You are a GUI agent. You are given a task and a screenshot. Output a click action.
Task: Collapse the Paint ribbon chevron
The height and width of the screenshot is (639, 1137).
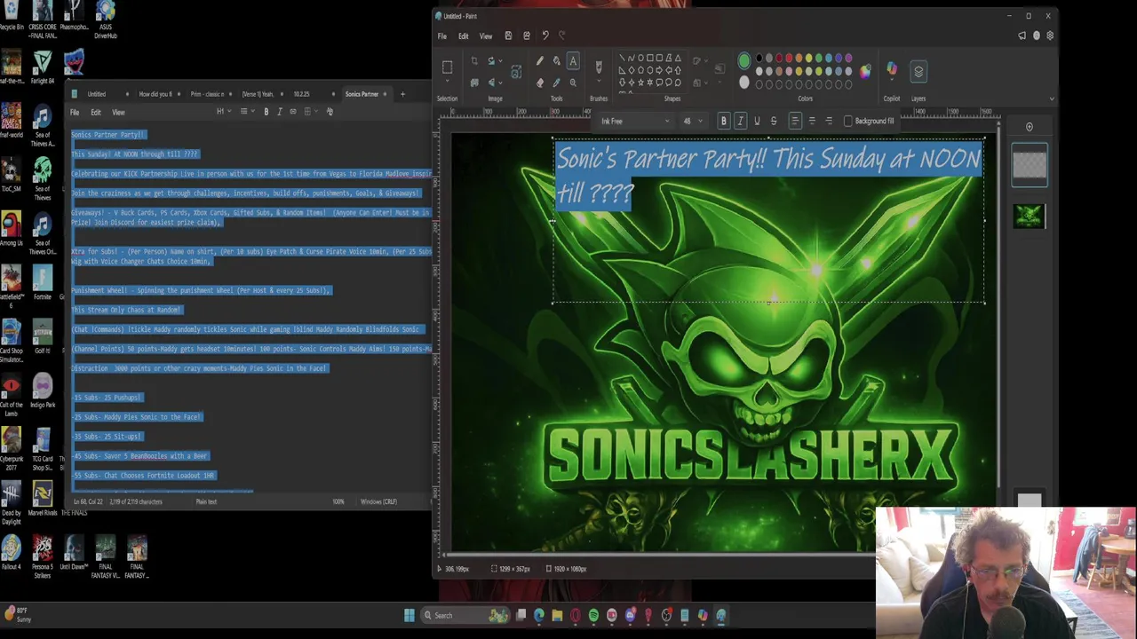(1052, 99)
